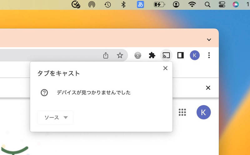Toggle the Chrome side panel
This screenshot has width=250, height=155.
pos(181,55)
